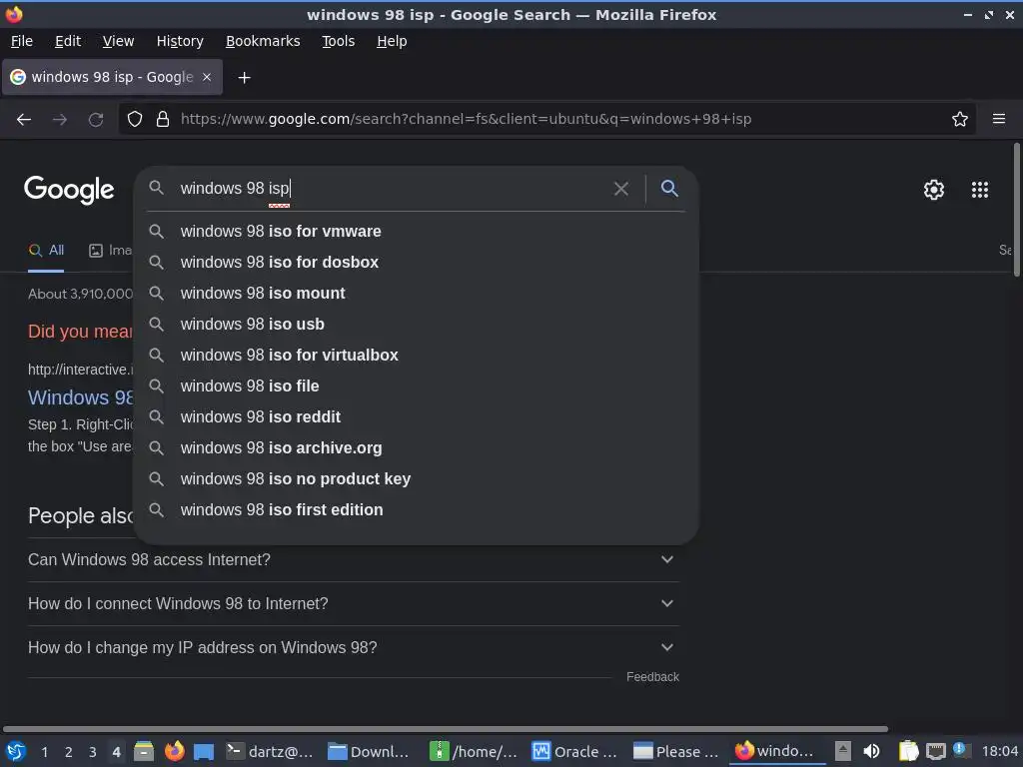Switch to workspace 2
The width and height of the screenshot is (1023, 767).
(69, 752)
